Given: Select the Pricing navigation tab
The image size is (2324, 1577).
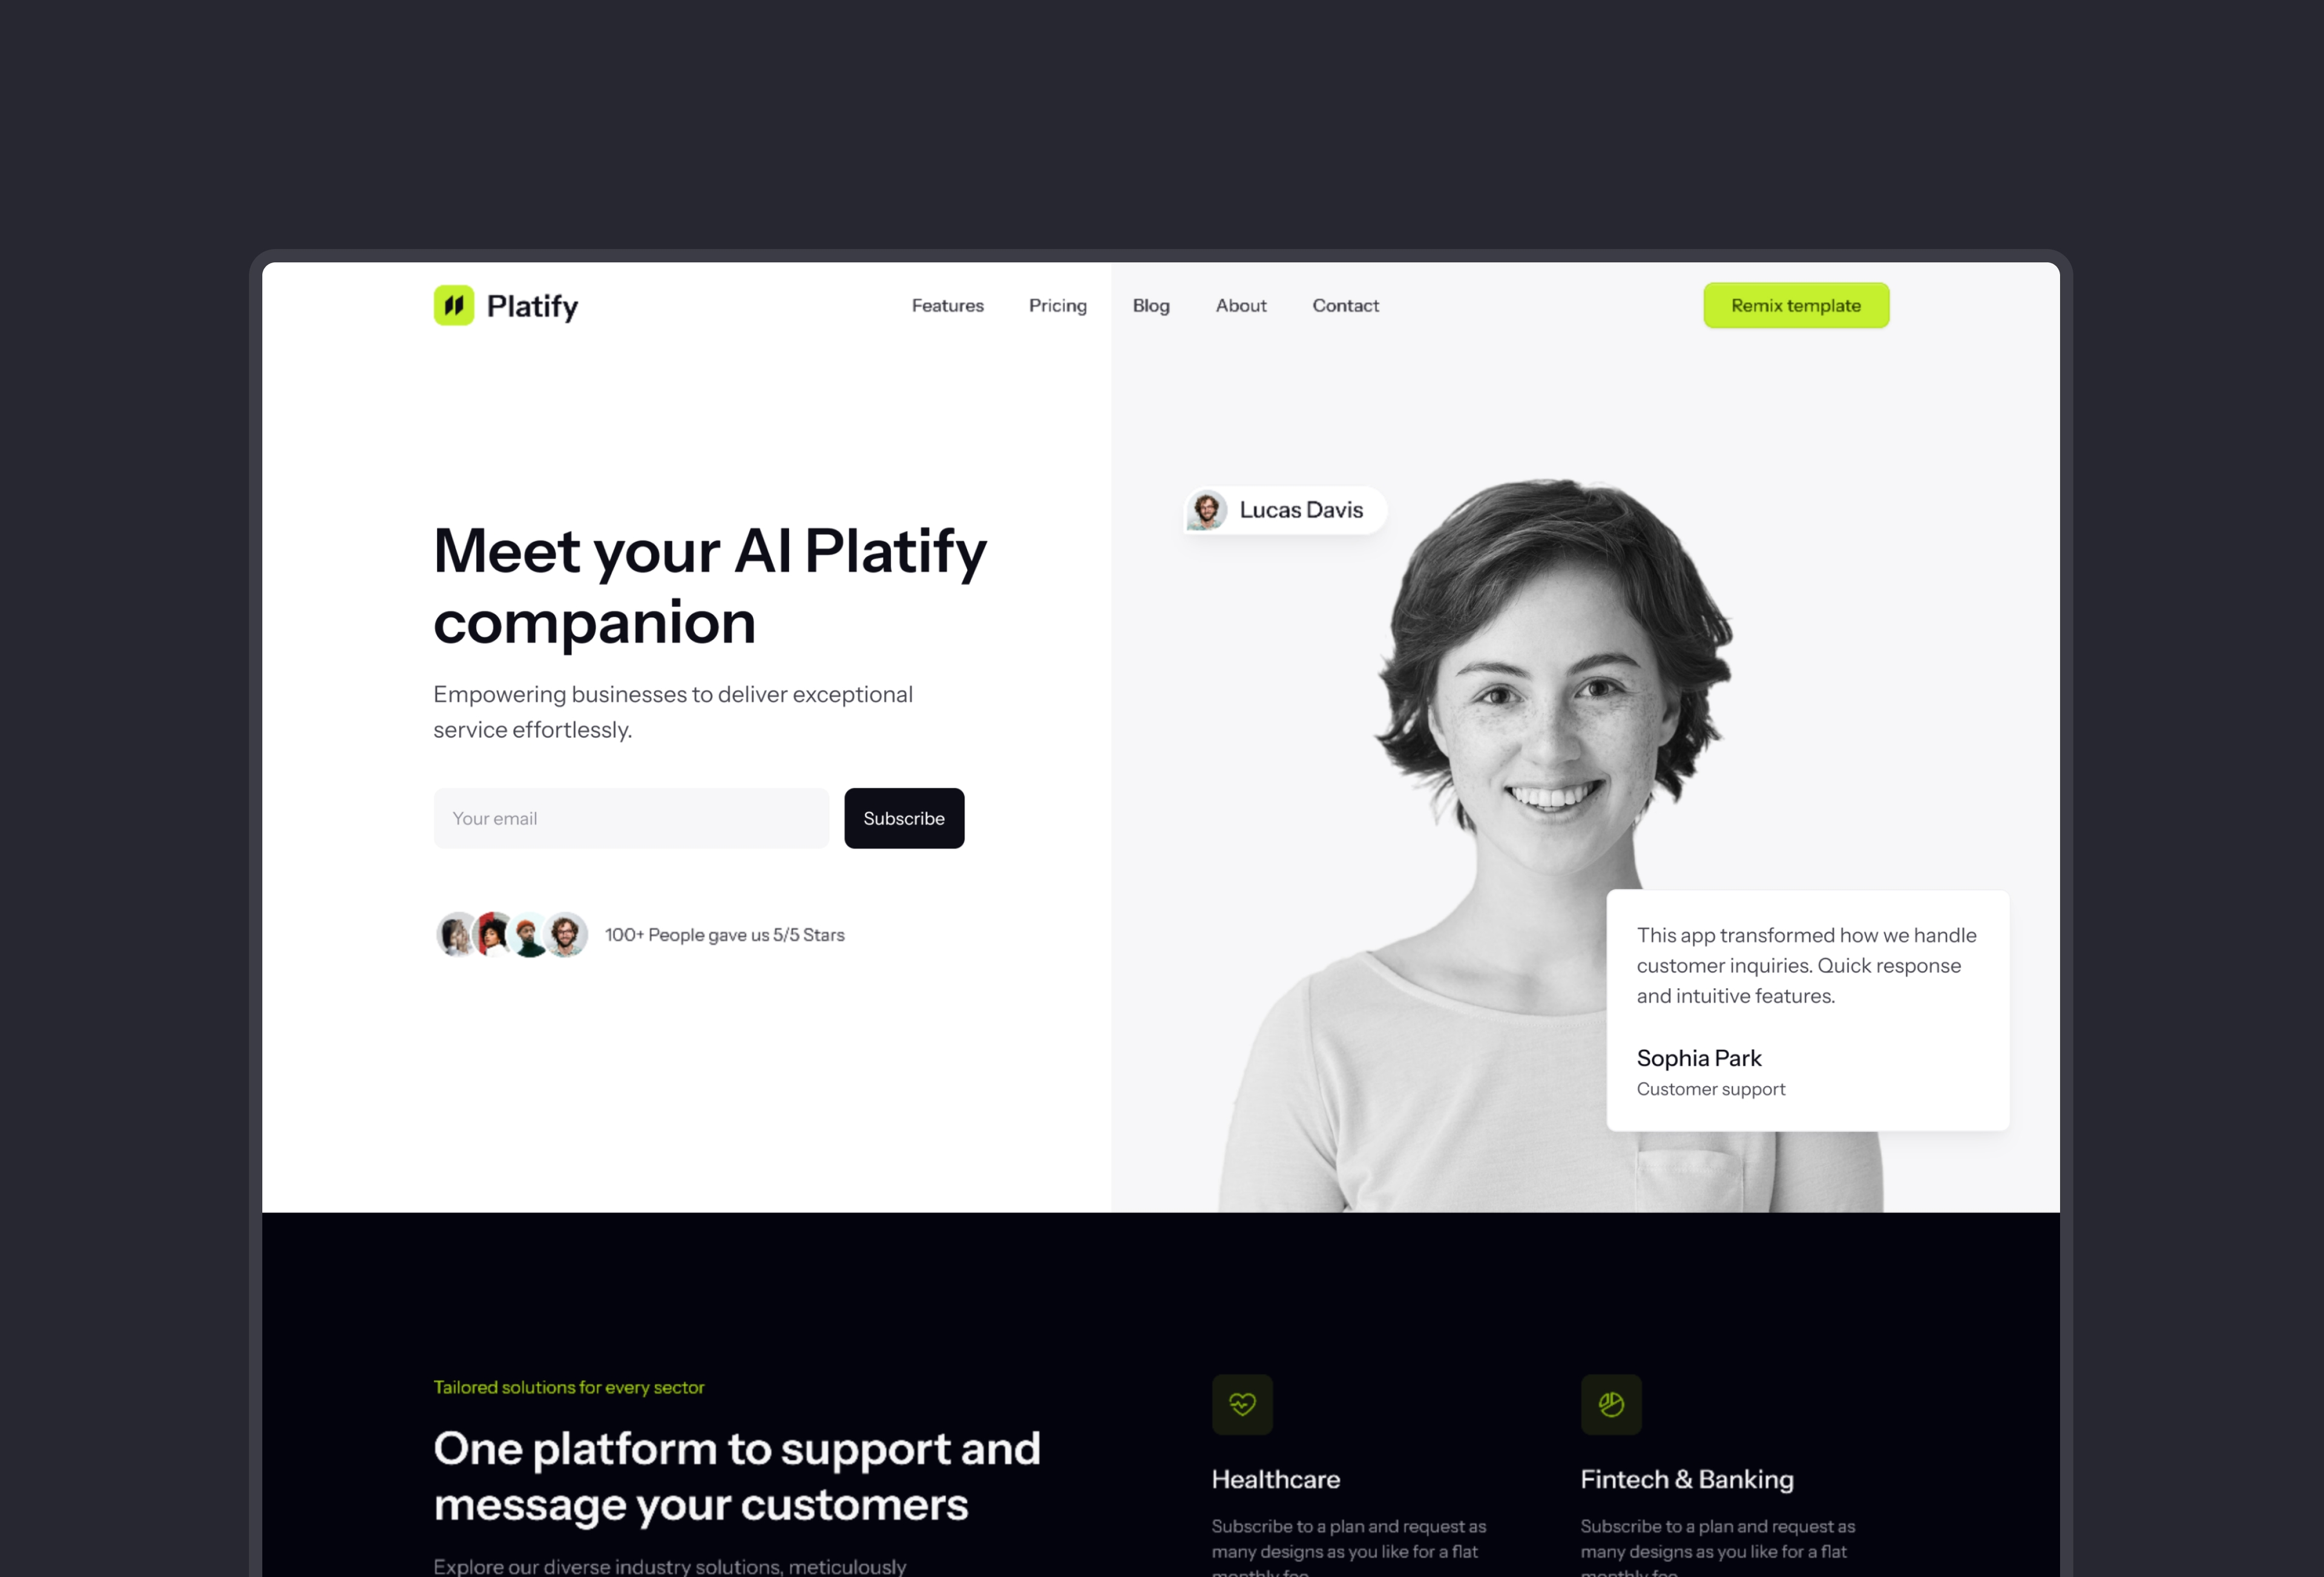Looking at the screenshot, I should [1057, 304].
